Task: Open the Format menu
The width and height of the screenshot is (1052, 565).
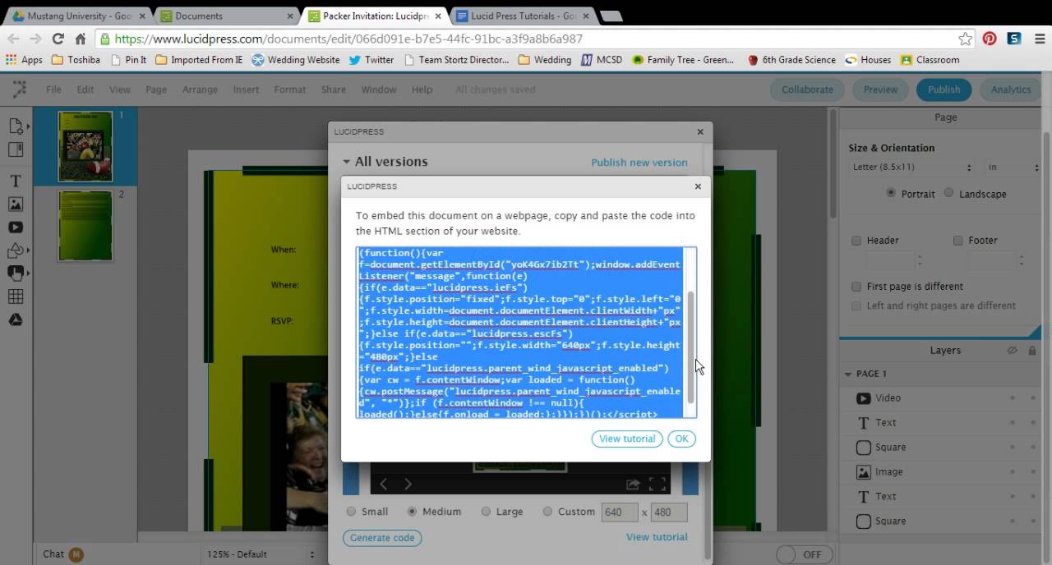Action: (x=289, y=90)
